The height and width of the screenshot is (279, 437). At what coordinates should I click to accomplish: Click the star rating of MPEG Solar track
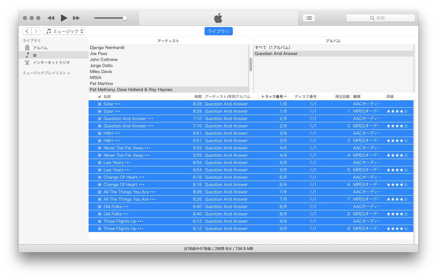pyautogui.click(x=397, y=111)
